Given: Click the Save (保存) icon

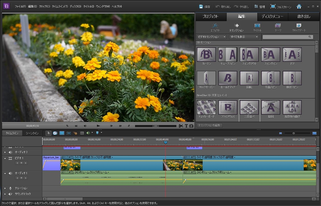Looking at the screenshot, I should click(x=201, y=6).
